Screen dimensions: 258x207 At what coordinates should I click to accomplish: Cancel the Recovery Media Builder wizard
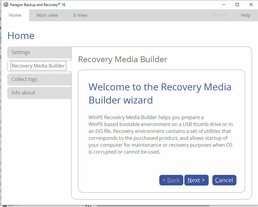point(224,180)
